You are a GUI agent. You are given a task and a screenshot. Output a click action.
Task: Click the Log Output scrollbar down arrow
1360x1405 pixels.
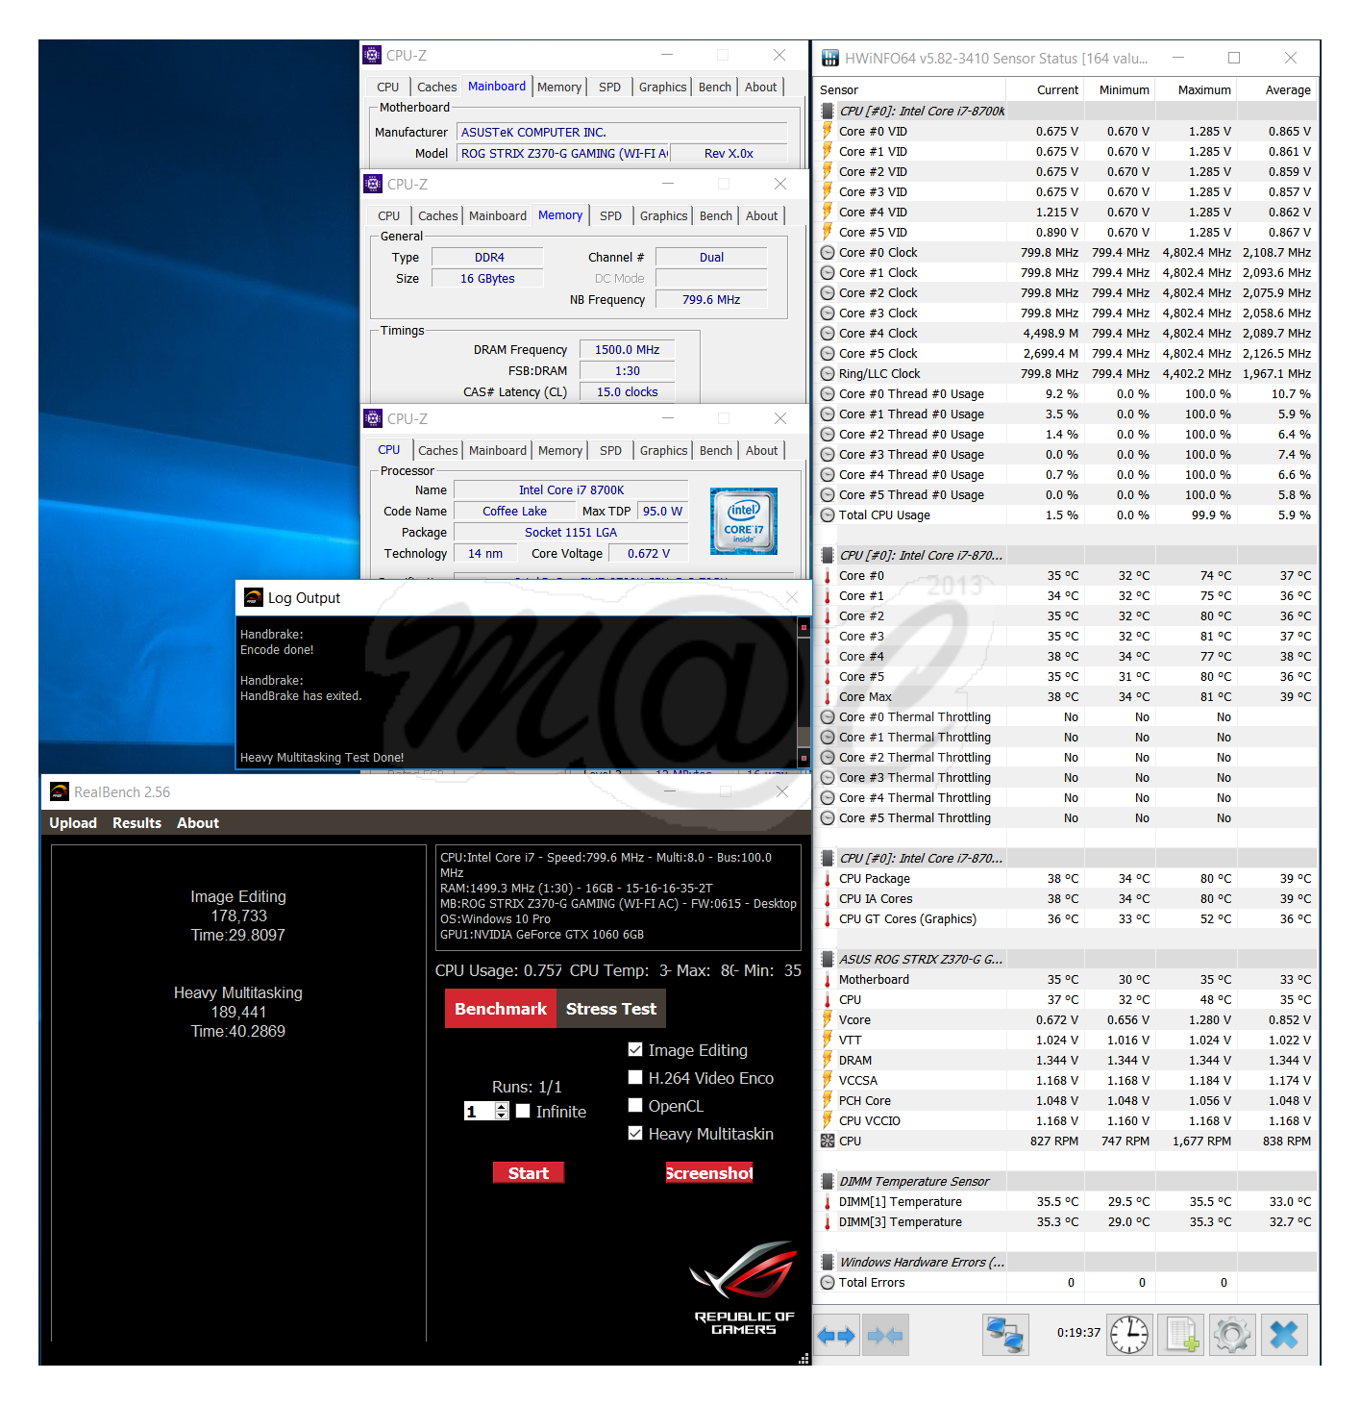(x=804, y=760)
